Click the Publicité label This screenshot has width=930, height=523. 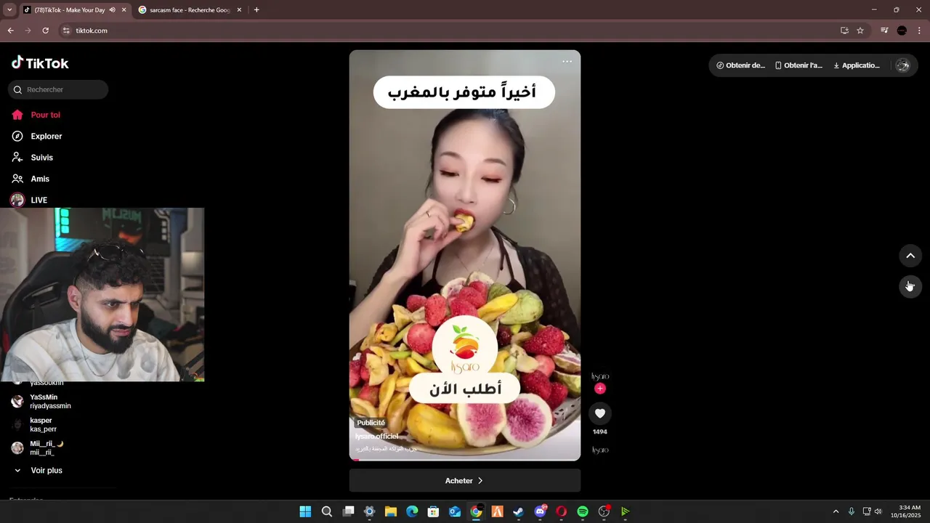pos(371,423)
